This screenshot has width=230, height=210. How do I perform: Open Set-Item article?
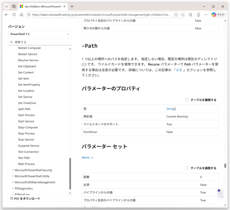pyautogui.click(x=24, y=78)
